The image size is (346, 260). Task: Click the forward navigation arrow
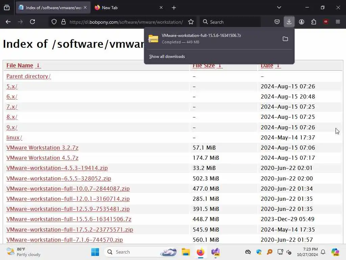pos(20,22)
